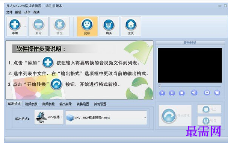Switch to the 输出目录 tab

coord(66,104)
